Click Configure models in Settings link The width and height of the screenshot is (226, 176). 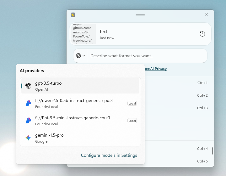109,155
